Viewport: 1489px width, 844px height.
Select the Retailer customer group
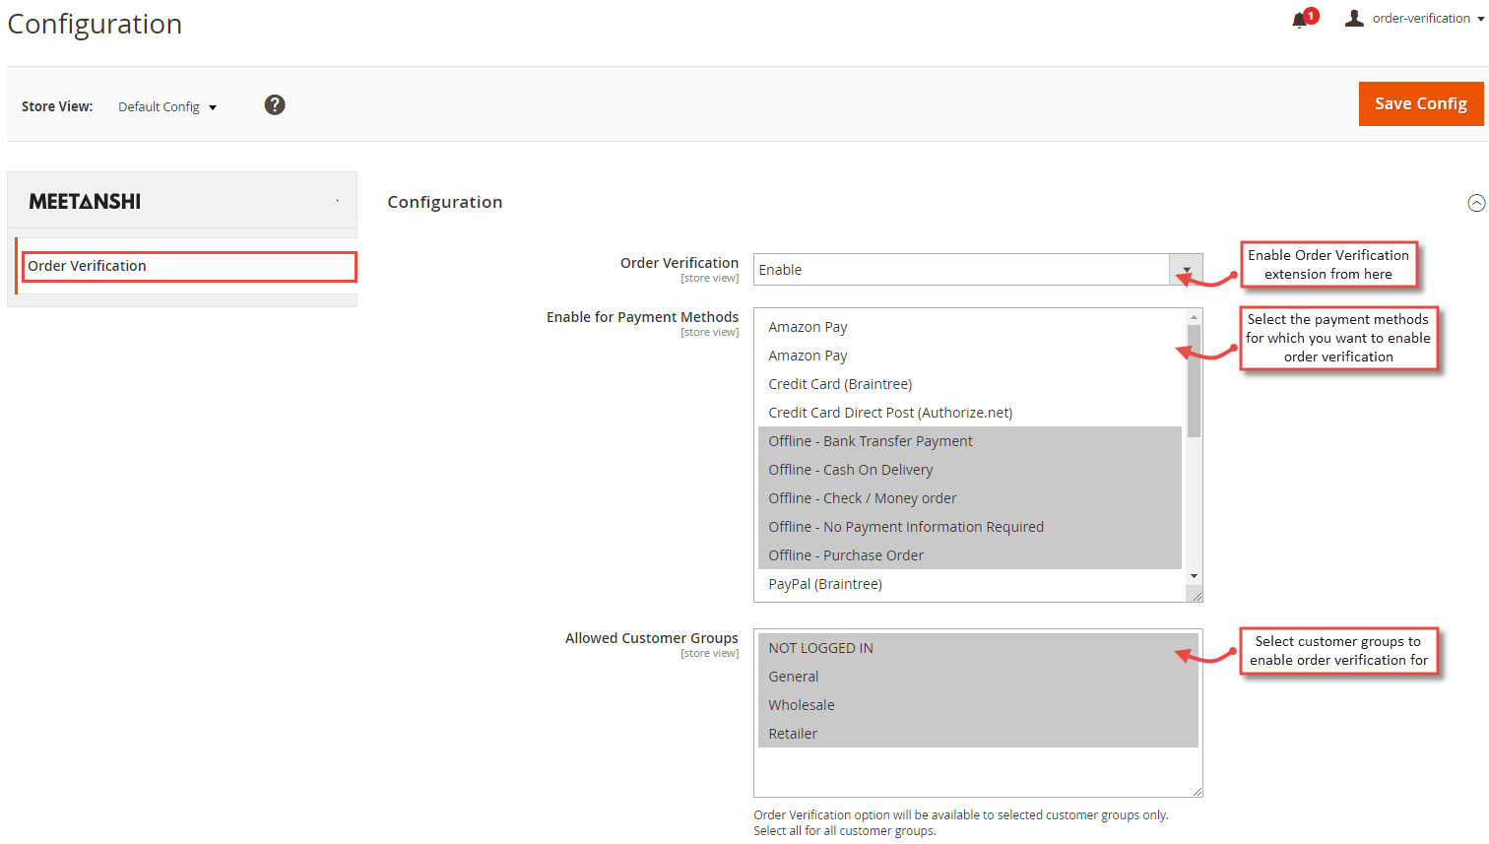[793, 733]
